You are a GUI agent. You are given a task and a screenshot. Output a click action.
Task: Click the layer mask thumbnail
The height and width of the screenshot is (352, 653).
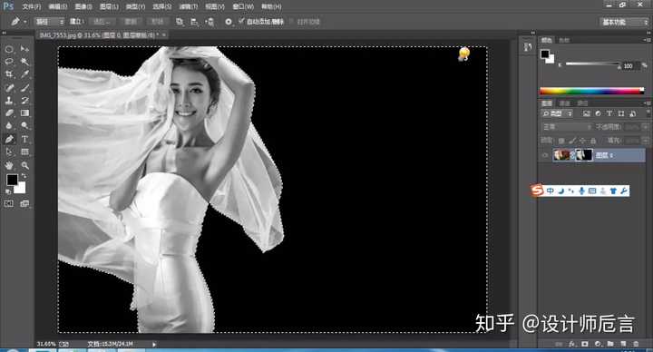coord(584,155)
